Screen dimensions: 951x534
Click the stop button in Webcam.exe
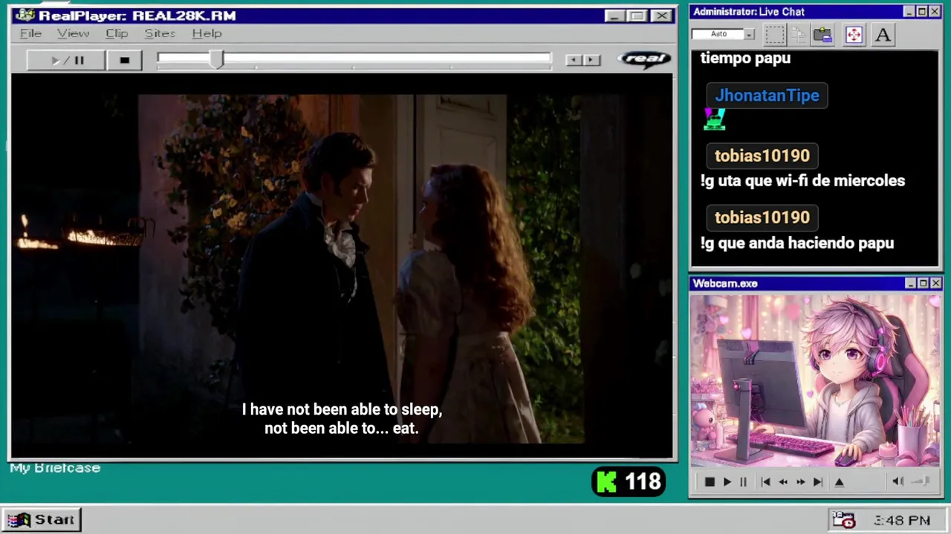point(710,482)
